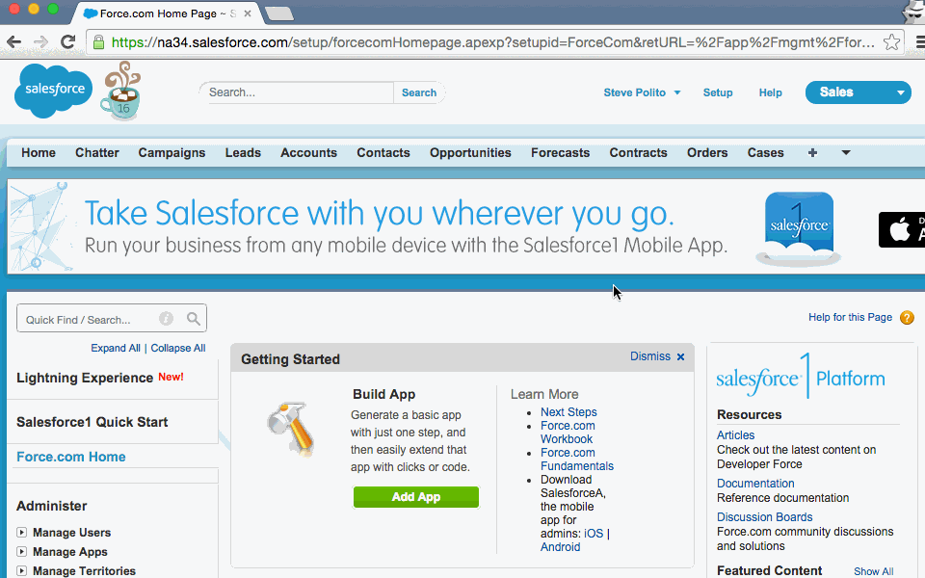Open the Accounts tab
Screen dimensions: 925x578
coord(308,153)
